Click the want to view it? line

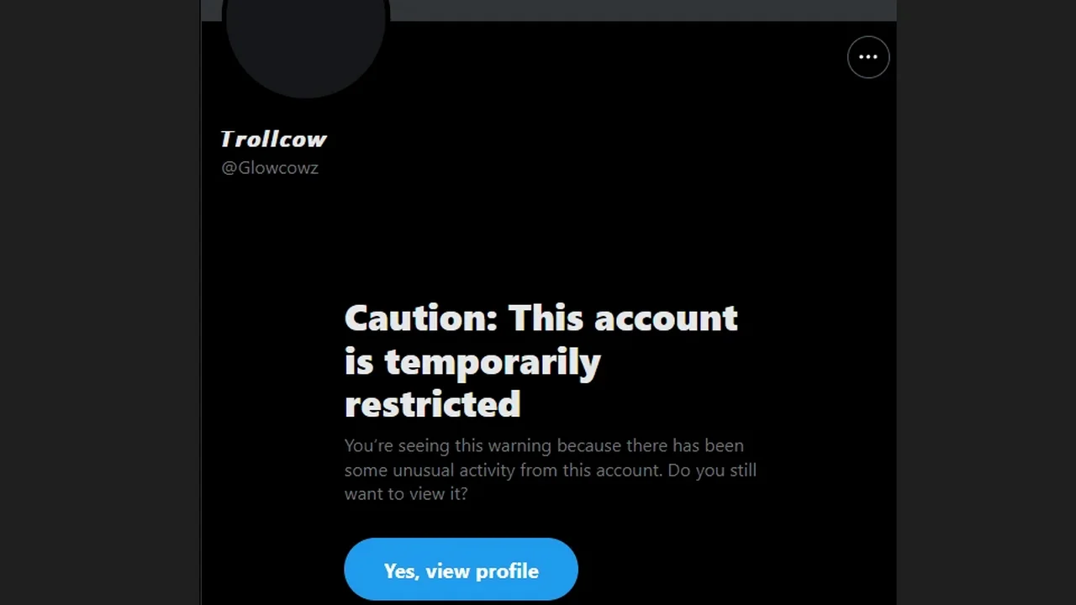coord(406,493)
